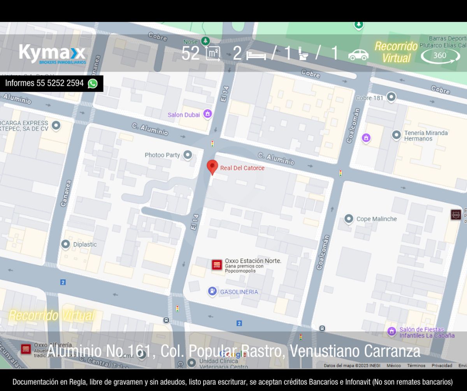Click the Photoo Party map pin
The image size is (467, 391).
click(x=188, y=155)
